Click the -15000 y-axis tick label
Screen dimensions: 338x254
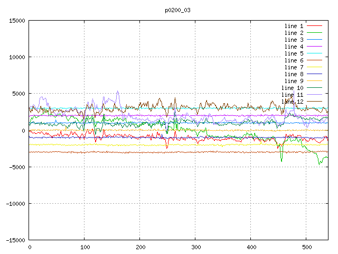tap(15, 240)
